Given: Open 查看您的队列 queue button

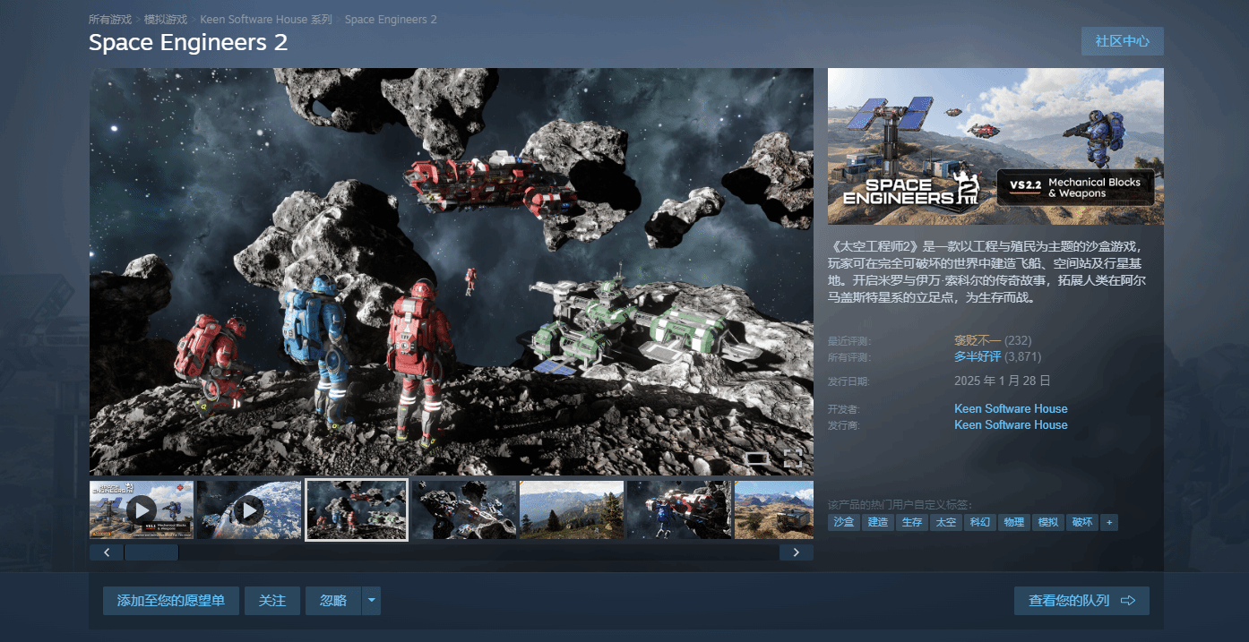Looking at the screenshot, I should (x=1081, y=601).
